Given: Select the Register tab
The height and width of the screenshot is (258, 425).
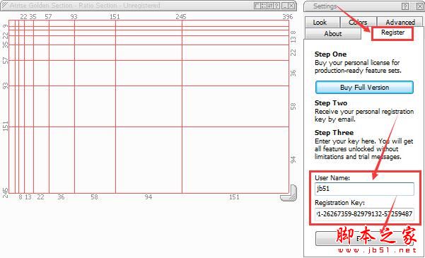Looking at the screenshot, I should tap(392, 33).
